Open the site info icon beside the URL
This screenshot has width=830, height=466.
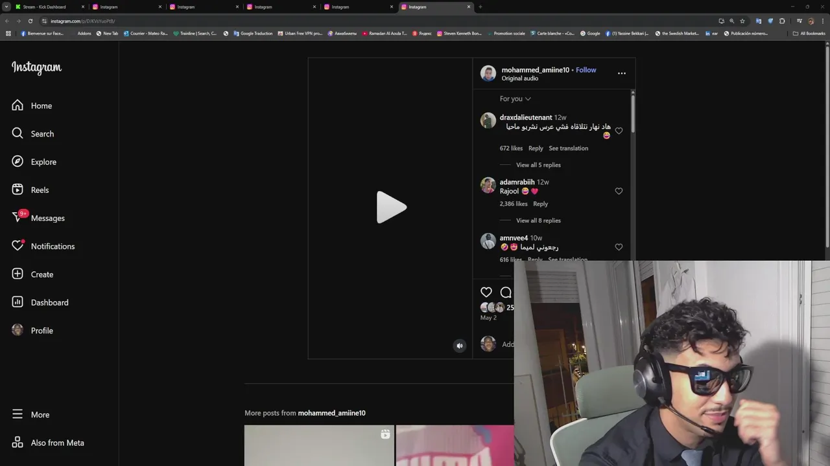point(45,21)
